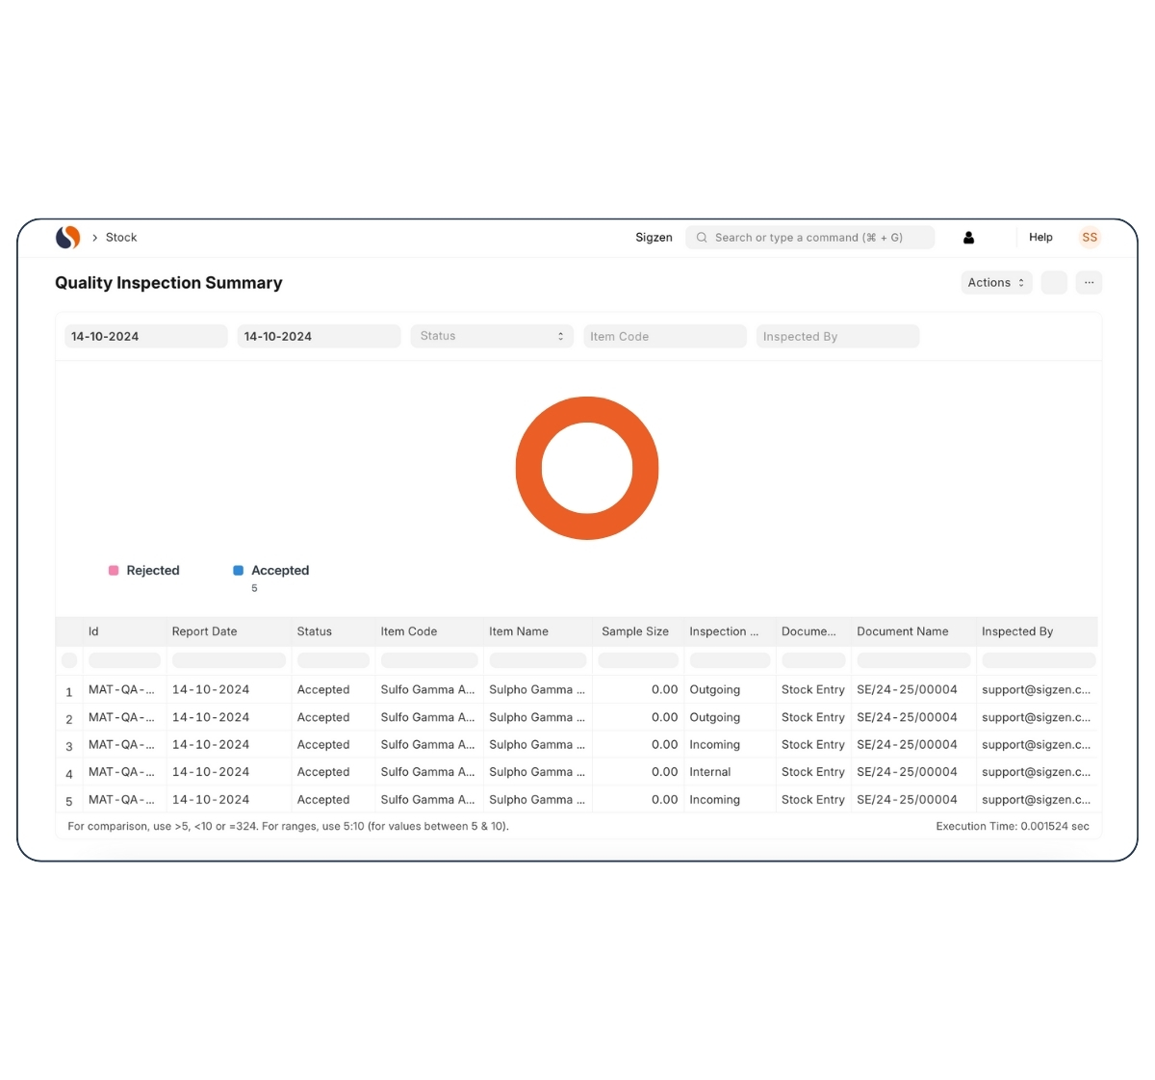Screen dimensions: 1155x1080
Task: Click the blank refresh button beside Actions
Action: pos(1054,283)
